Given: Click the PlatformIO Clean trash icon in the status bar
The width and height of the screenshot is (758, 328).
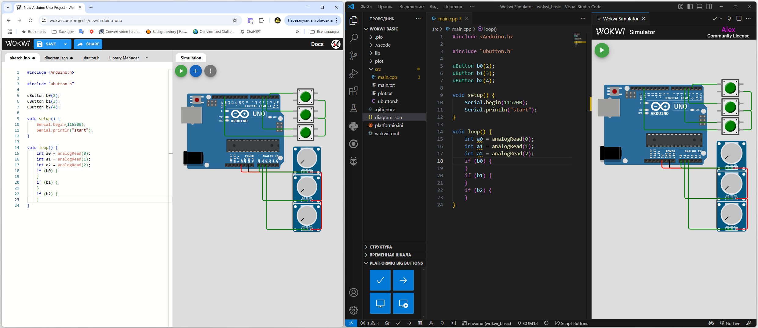Looking at the screenshot, I should pyautogui.click(x=420, y=323).
